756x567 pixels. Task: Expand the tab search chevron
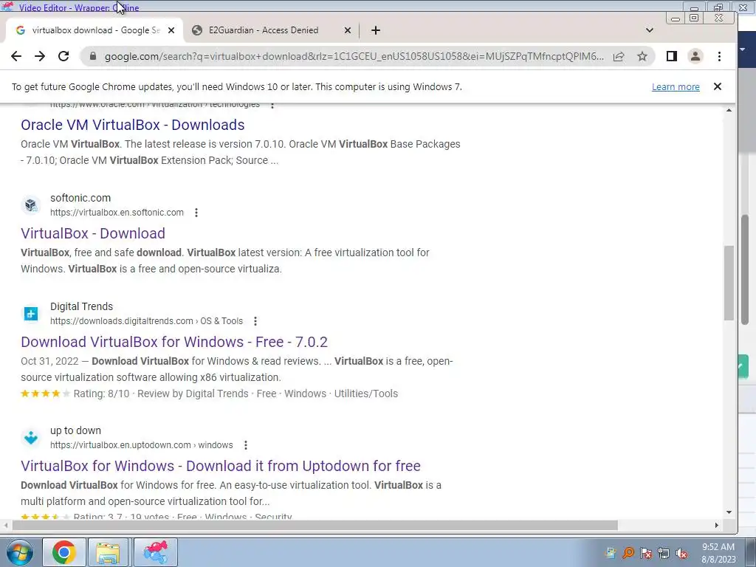click(650, 30)
